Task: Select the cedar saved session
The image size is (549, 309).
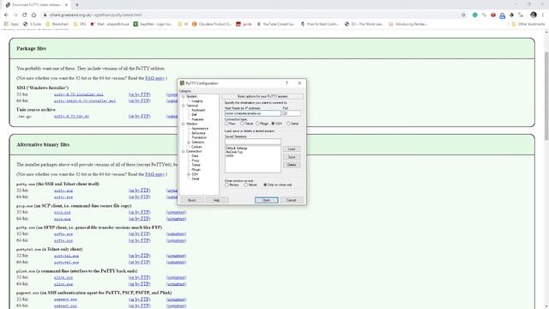Action: (x=230, y=155)
